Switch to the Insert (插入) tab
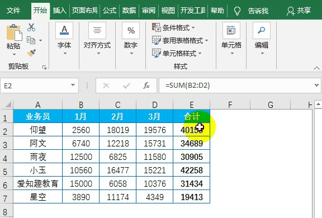Image resolution: width=322 pixels, height=218 pixels. (x=60, y=11)
